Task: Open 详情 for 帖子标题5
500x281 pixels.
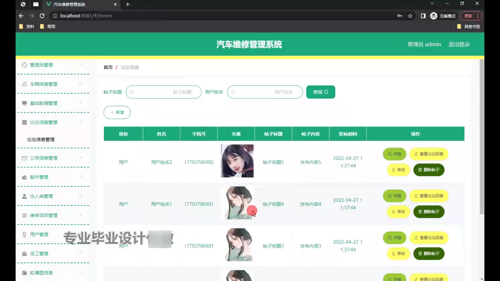Action: click(395, 154)
